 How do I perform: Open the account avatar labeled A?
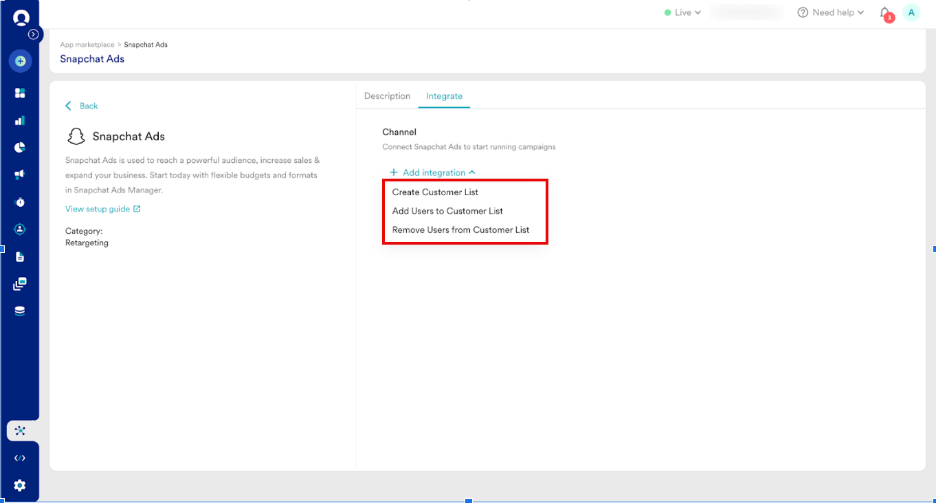click(x=911, y=12)
